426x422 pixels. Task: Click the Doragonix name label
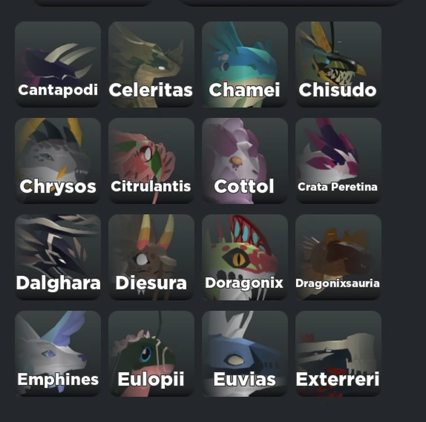tap(244, 283)
